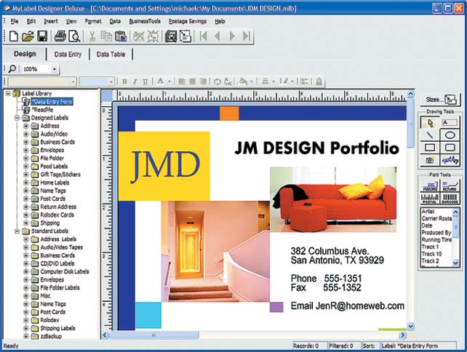The image size is (467, 352).
Task: Add a Barcode field tool
Action: 450,198
